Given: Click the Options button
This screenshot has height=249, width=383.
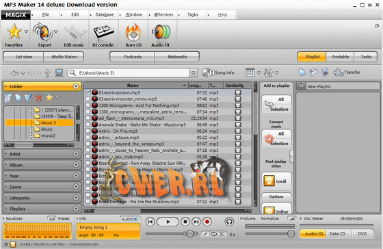Looking at the screenshot, I should 276,196.
